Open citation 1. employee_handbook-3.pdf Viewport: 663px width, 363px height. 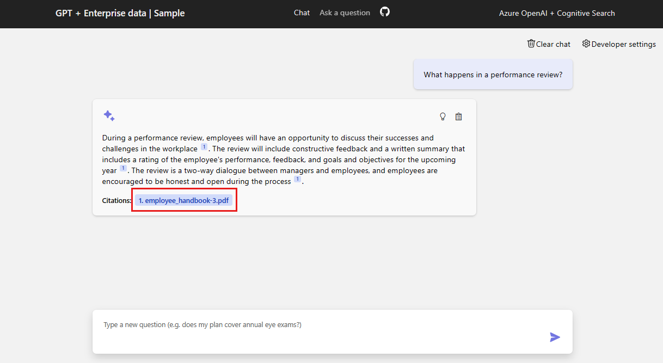coord(184,200)
